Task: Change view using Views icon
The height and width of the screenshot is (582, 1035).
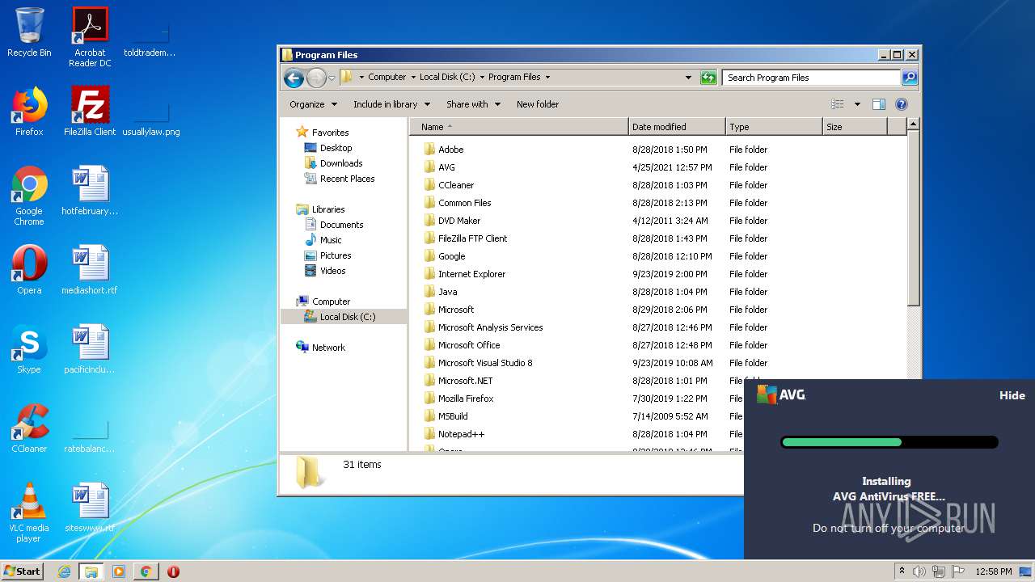Action: 837,104
